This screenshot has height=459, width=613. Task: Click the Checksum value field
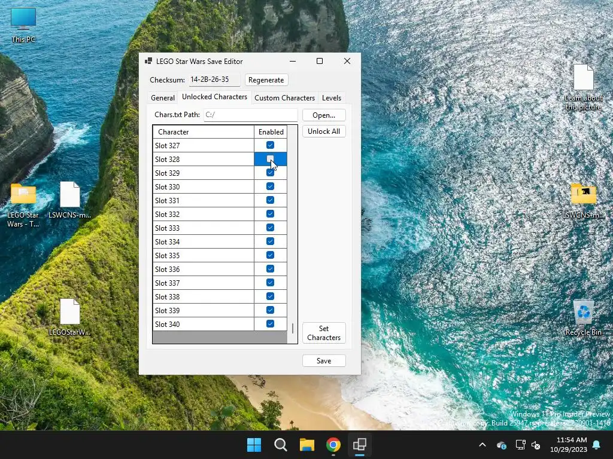[214, 79]
